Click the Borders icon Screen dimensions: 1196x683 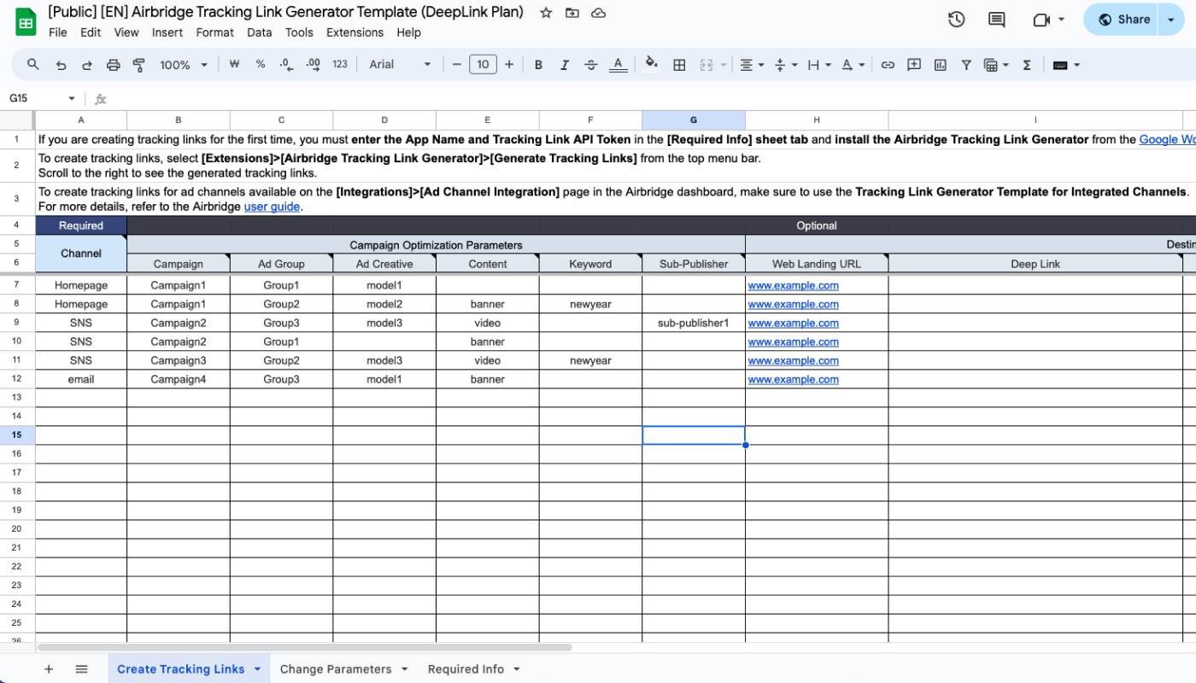click(x=679, y=65)
